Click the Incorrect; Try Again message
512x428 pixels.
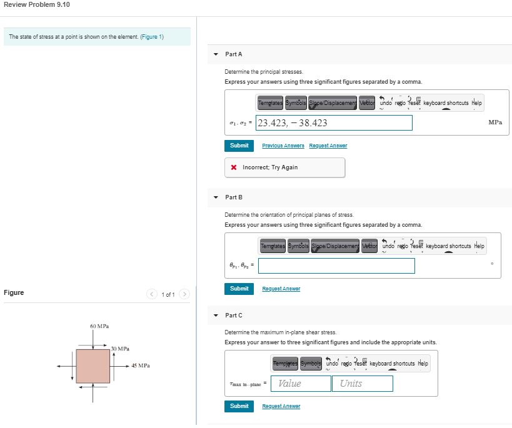point(284,167)
